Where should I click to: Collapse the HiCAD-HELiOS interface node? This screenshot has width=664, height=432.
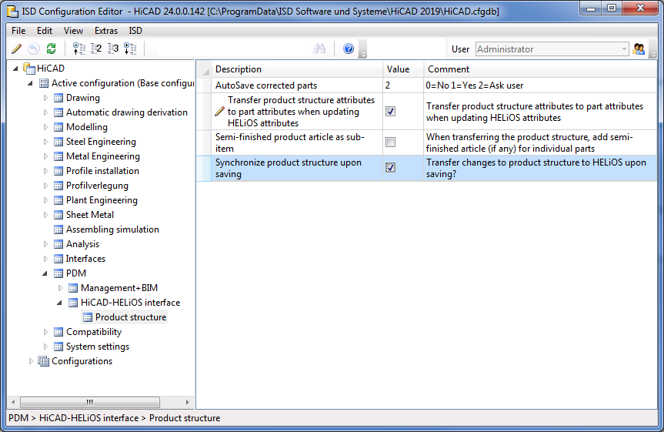click(x=59, y=303)
